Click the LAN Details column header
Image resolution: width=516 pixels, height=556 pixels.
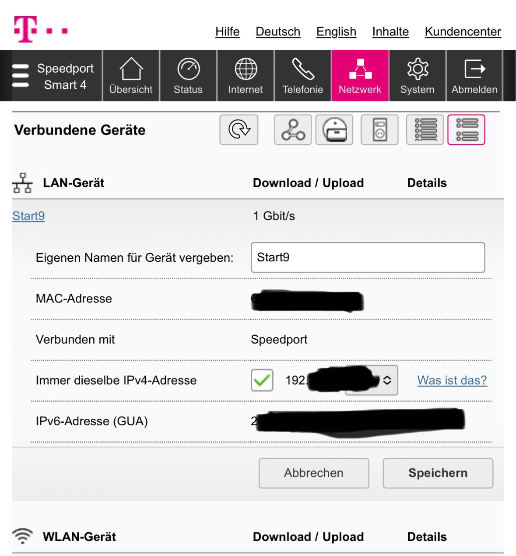(x=427, y=183)
